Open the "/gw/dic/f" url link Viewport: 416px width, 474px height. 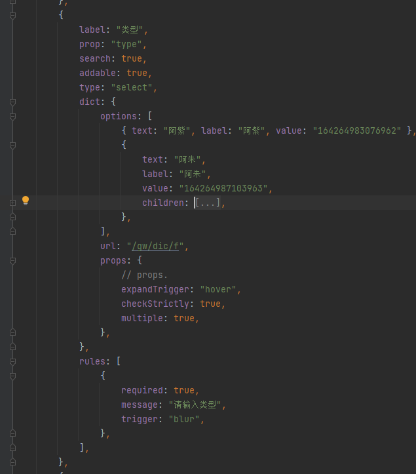155,247
